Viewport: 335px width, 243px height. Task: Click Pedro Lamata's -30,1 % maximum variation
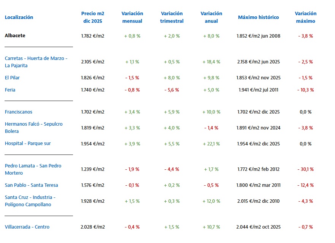306,169
